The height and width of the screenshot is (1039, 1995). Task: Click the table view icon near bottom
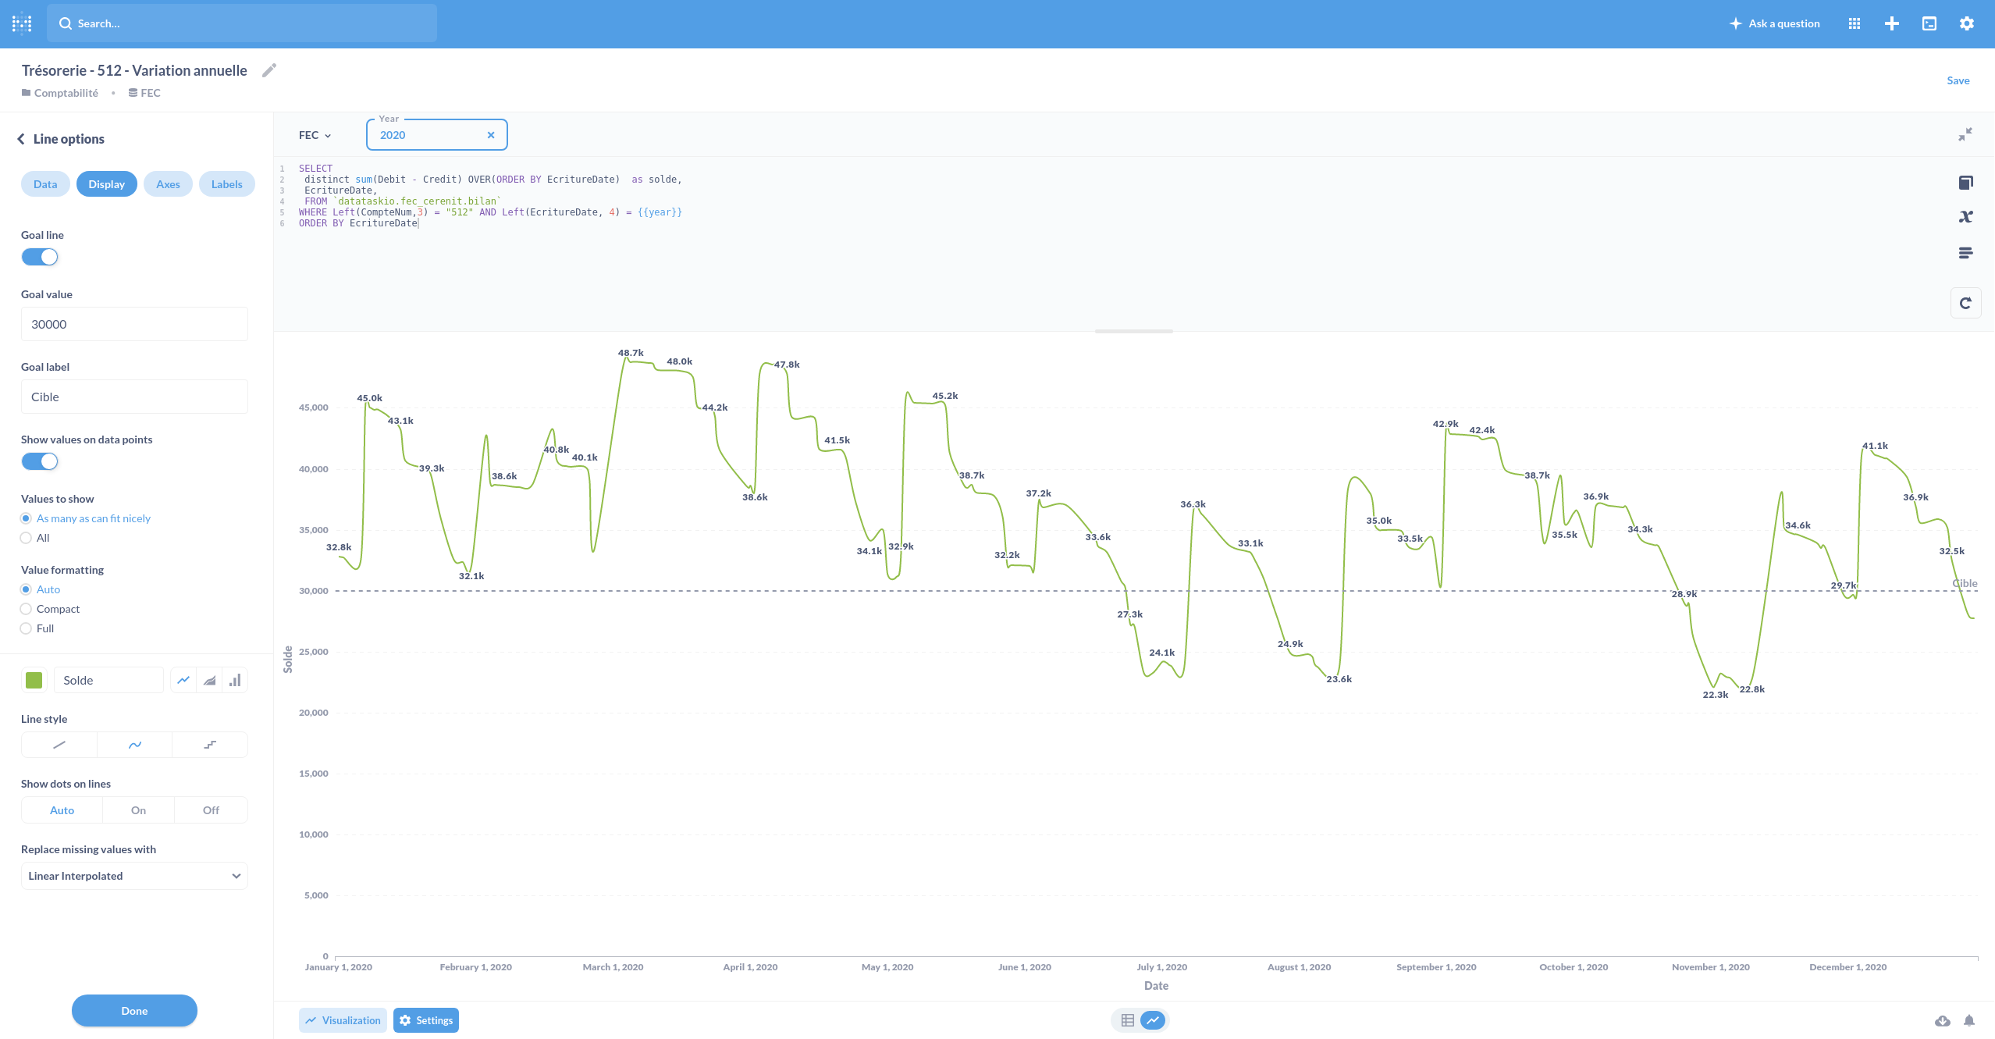tap(1128, 1019)
